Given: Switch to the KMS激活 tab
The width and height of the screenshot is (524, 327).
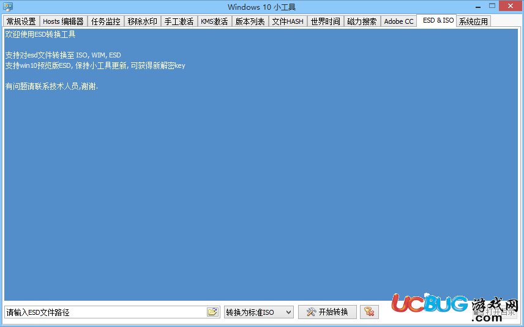Looking at the screenshot, I should point(214,21).
